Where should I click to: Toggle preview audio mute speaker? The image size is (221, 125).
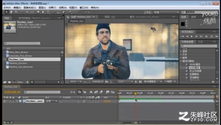coord(206,36)
